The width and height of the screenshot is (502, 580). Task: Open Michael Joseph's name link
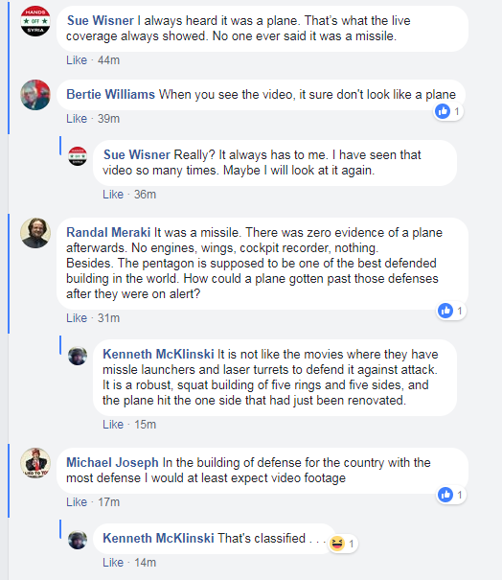click(x=112, y=462)
